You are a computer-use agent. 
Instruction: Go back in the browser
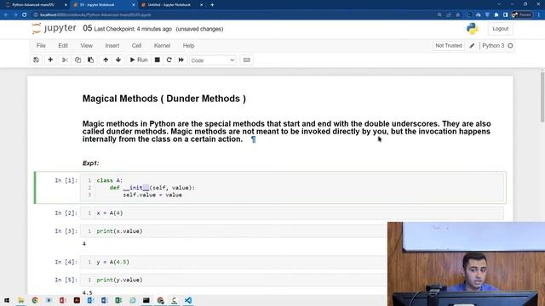6,15
